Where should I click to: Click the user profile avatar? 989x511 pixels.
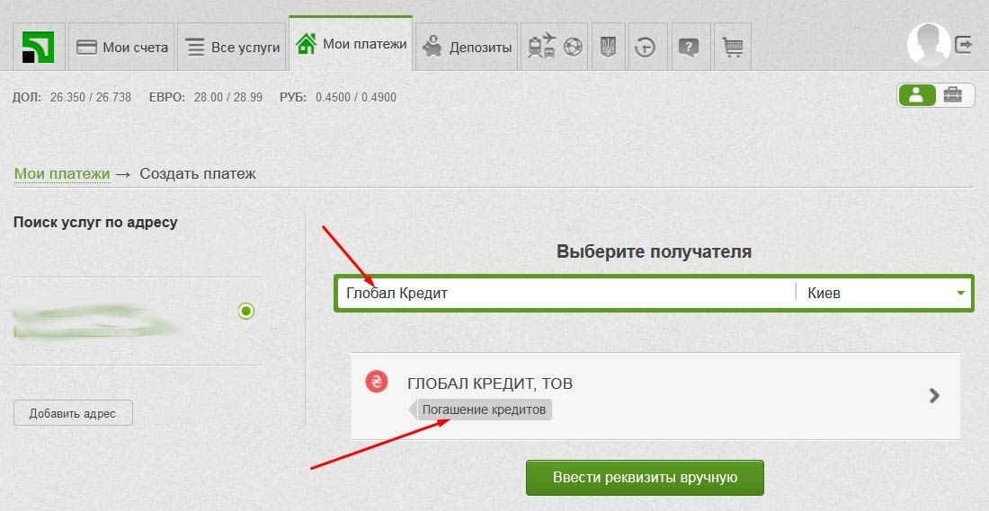pos(929,45)
